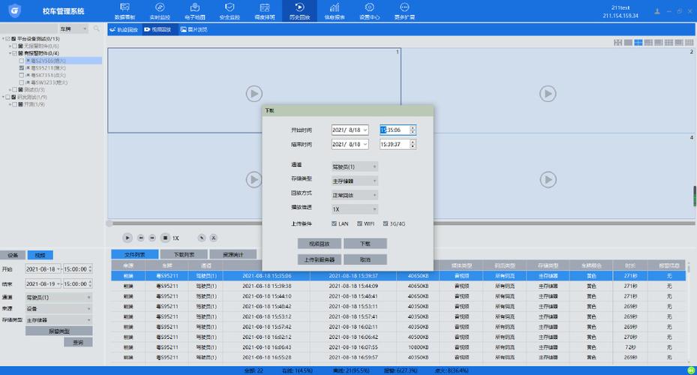
Task: Open 信息报表 information reports module
Action: tap(335, 10)
